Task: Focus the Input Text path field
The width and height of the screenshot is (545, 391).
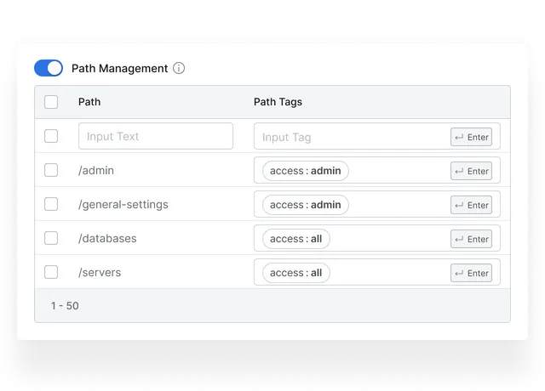Action: tap(156, 136)
